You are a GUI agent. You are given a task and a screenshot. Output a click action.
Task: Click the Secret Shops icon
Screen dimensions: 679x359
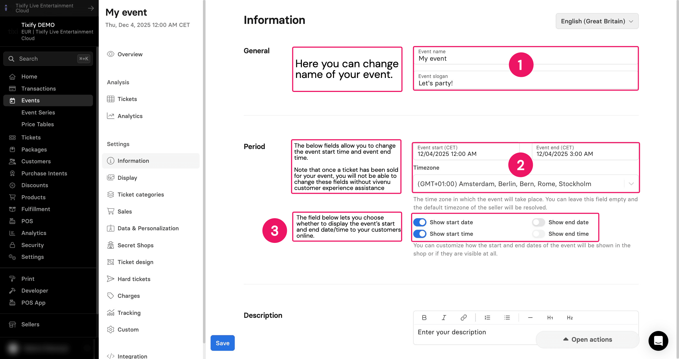pos(111,245)
